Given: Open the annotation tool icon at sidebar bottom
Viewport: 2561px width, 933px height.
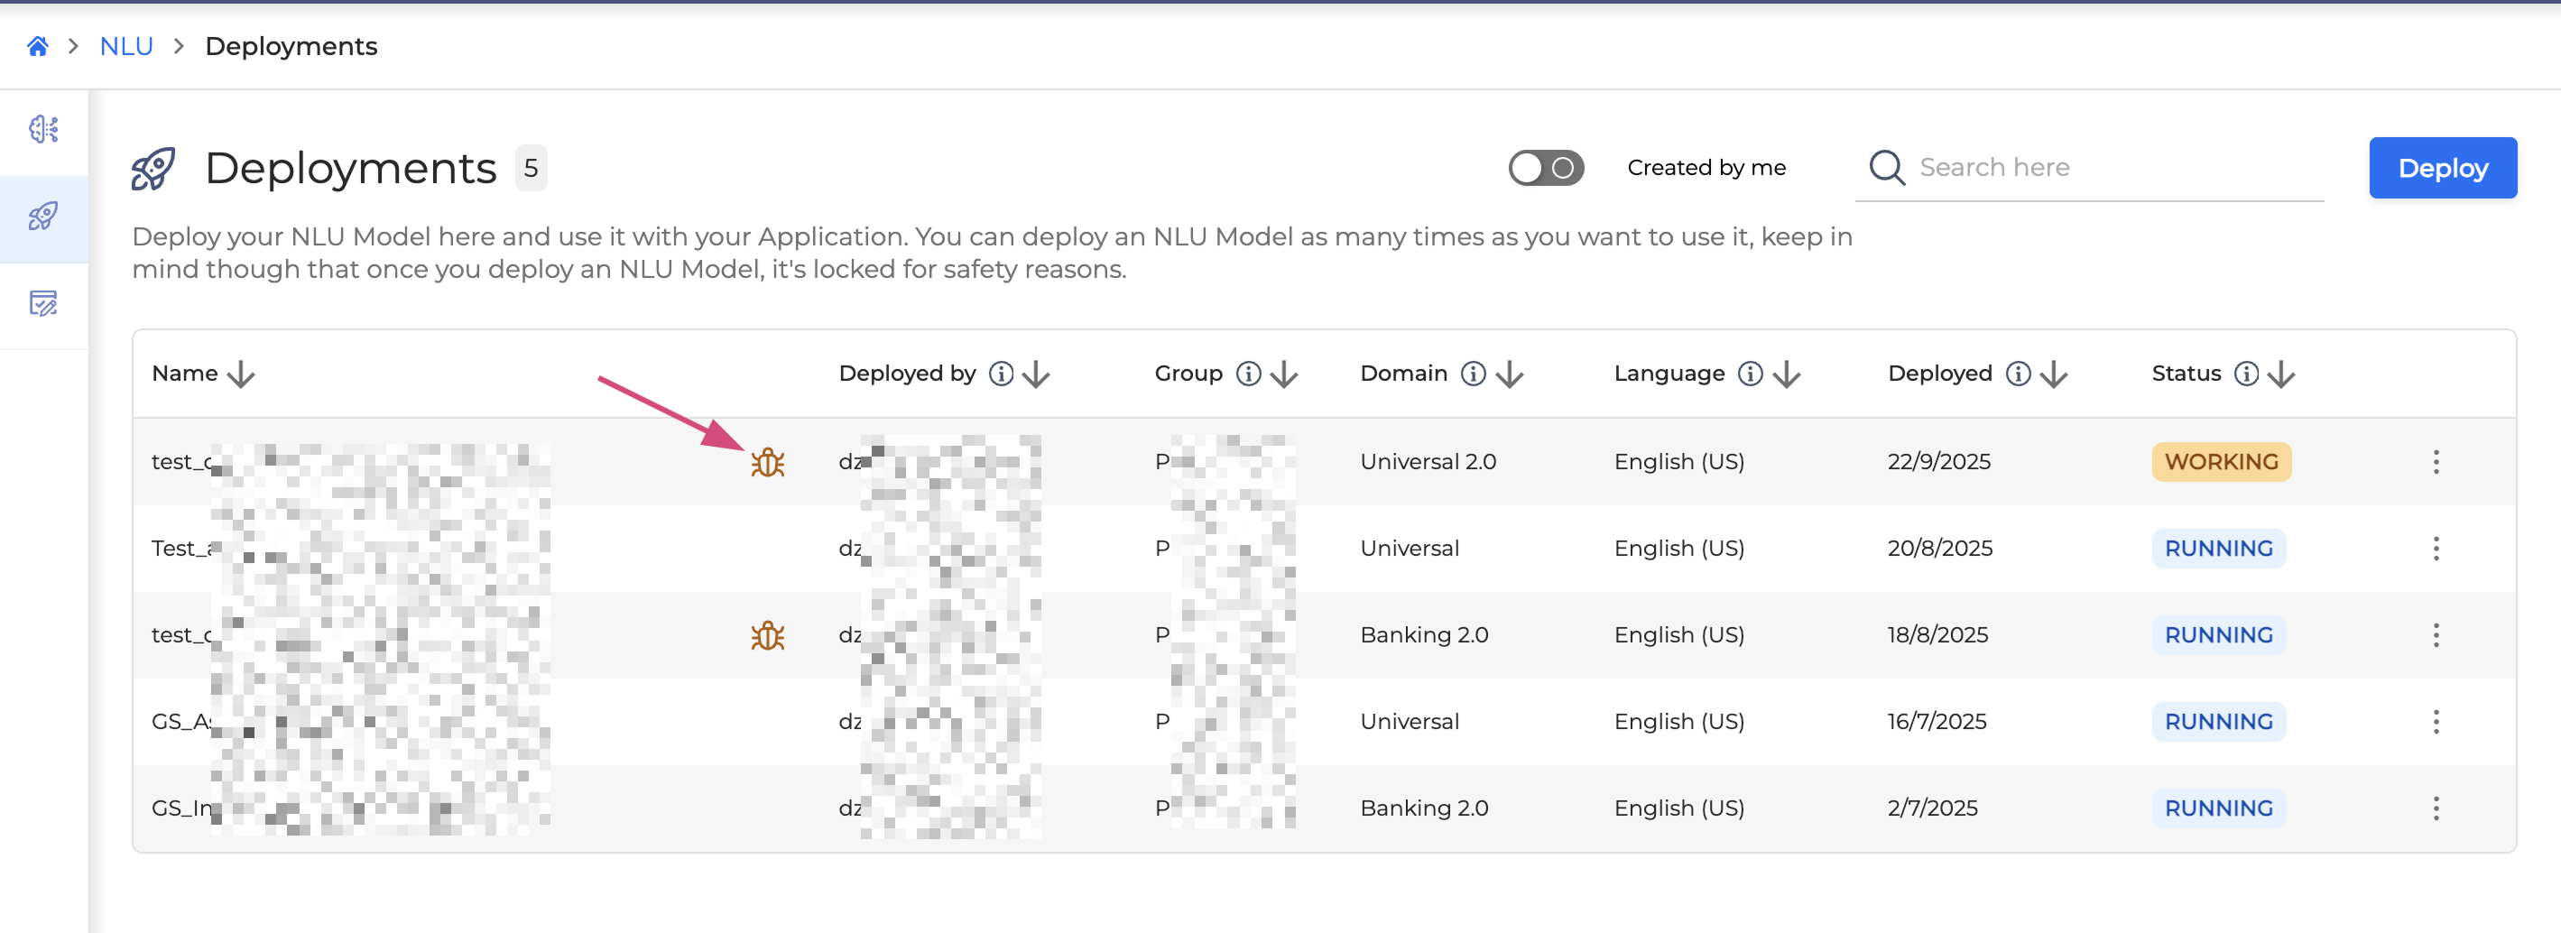Looking at the screenshot, I should pos(43,305).
